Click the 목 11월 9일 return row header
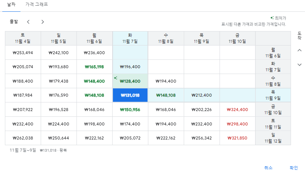305x174 pixels. pos(273,95)
